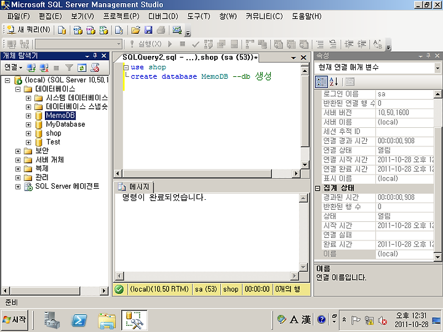Expand the shop database node

(28, 133)
